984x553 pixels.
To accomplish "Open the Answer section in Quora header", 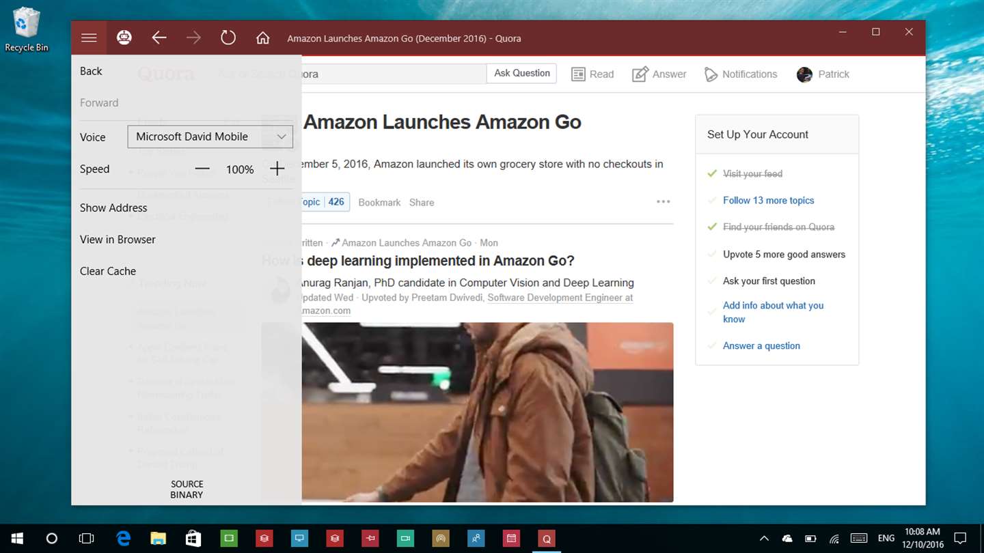I will [659, 74].
